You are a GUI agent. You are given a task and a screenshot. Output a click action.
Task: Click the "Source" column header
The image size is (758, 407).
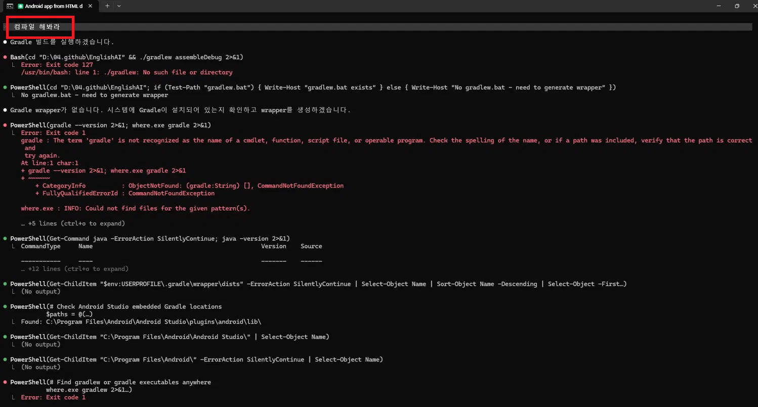(x=311, y=246)
